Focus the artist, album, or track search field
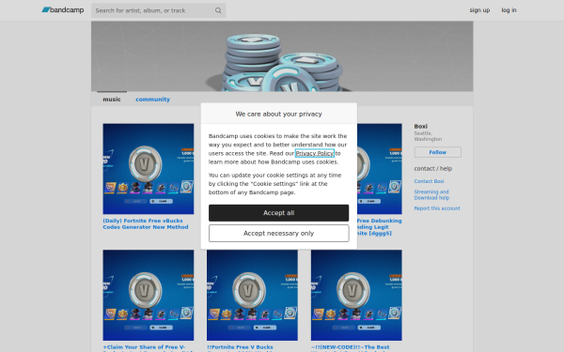The width and height of the screenshot is (564, 352). pyautogui.click(x=158, y=10)
